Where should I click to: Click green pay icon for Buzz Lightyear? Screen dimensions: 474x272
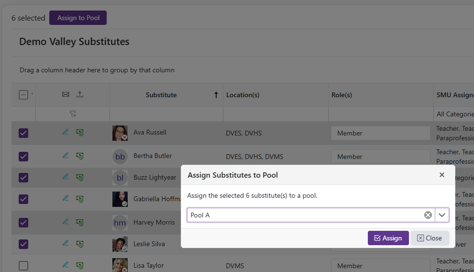coord(80,177)
